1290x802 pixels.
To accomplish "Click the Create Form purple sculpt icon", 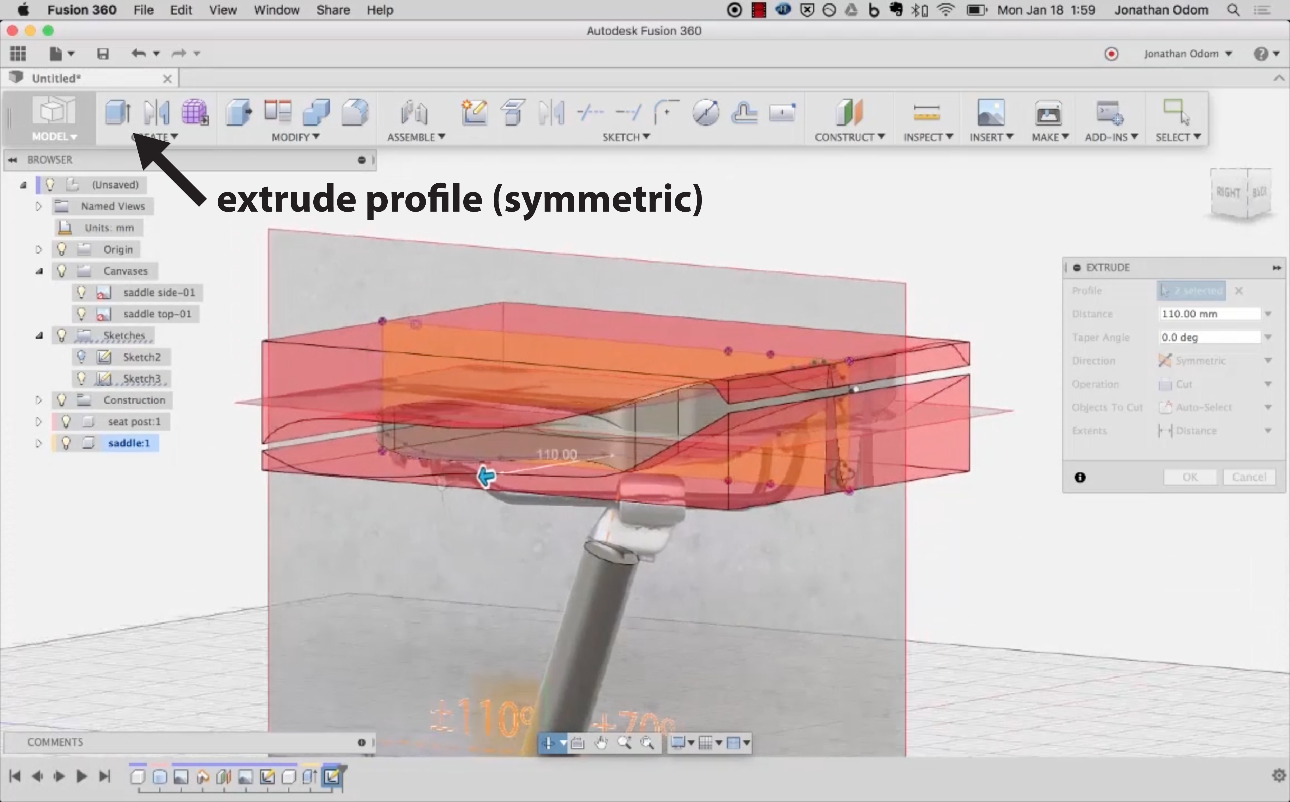I will tap(195, 112).
